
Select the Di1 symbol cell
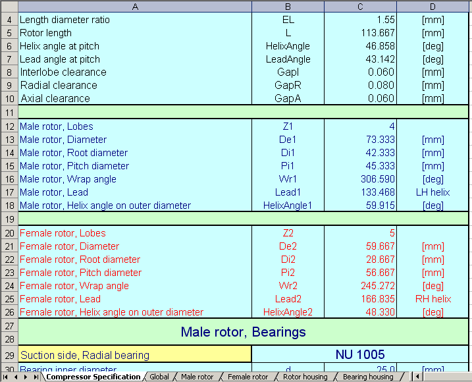pyautogui.click(x=288, y=153)
